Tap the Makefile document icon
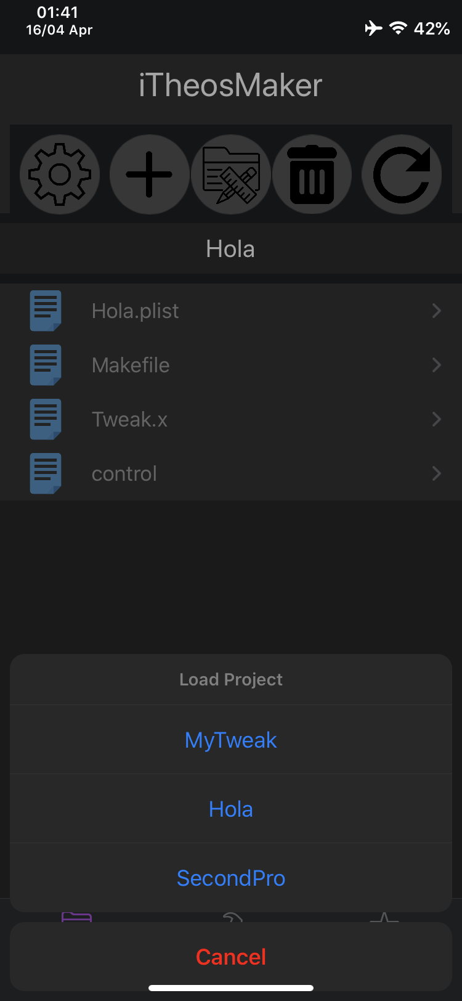The width and height of the screenshot is (462, 1001). point(46,365)
